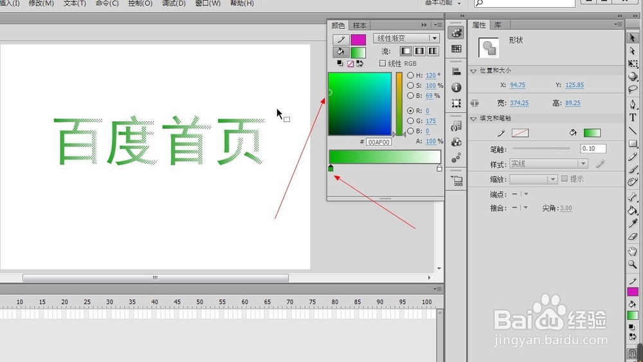Open the 缩放 scale dropdown
This screenshot has height=362, width=643.
coord(534,179)
